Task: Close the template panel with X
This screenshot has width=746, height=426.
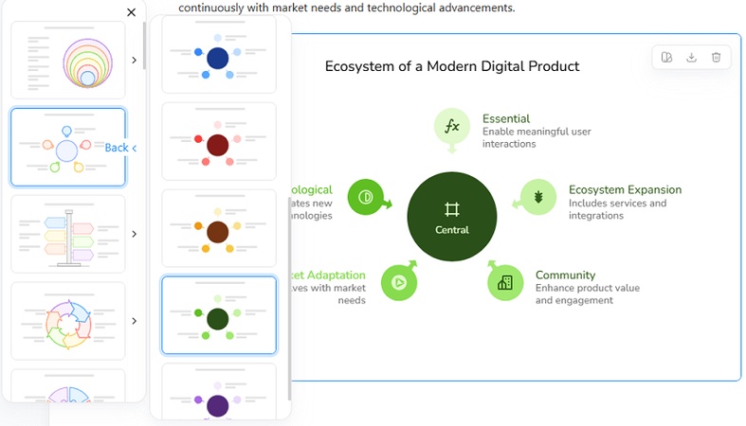Action: 131,12
